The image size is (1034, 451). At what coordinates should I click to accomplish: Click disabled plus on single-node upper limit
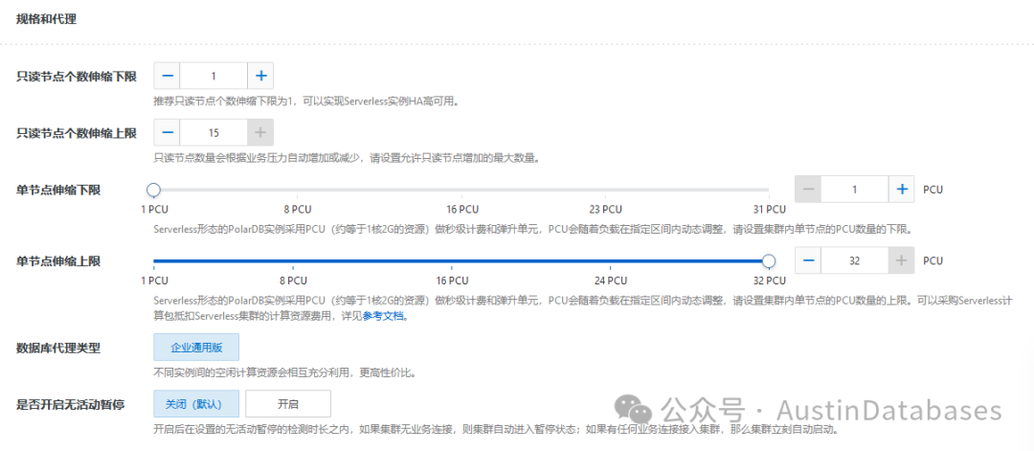click(902, 260)
